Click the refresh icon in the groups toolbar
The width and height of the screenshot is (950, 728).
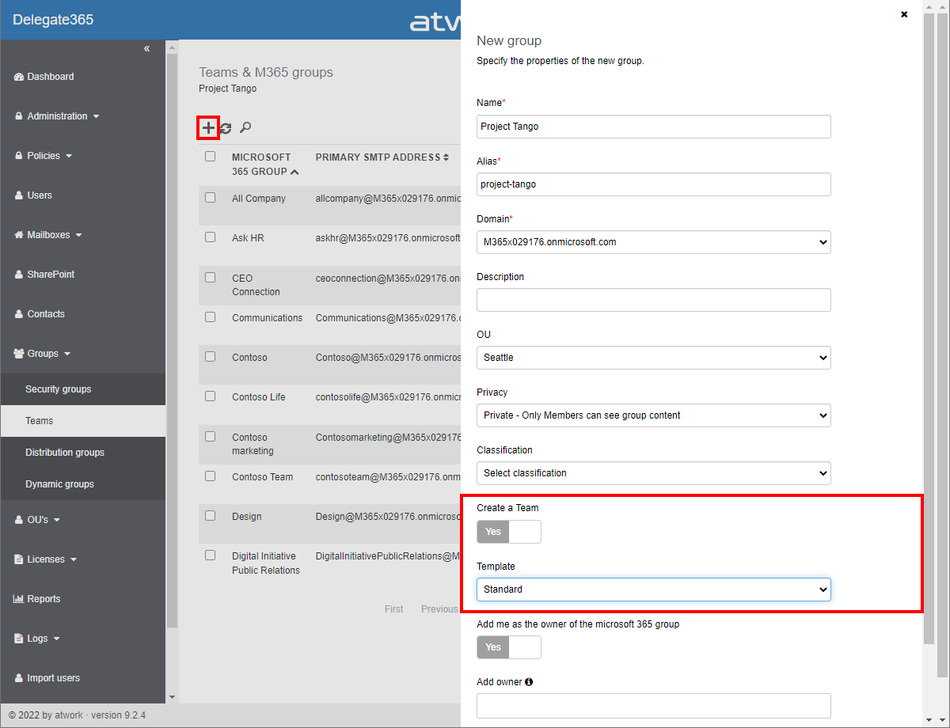pyautogui.click(x=226, y=128)
